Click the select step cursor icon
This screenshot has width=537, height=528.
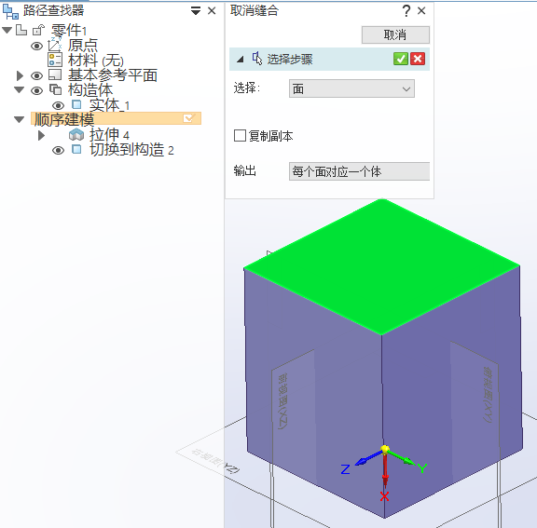click(x=257, y=59)
